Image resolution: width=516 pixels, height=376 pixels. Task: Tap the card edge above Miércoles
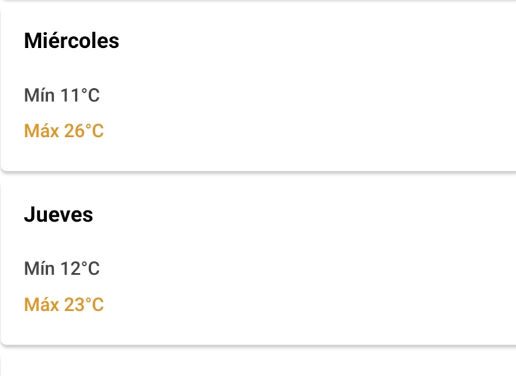(259, 1)
